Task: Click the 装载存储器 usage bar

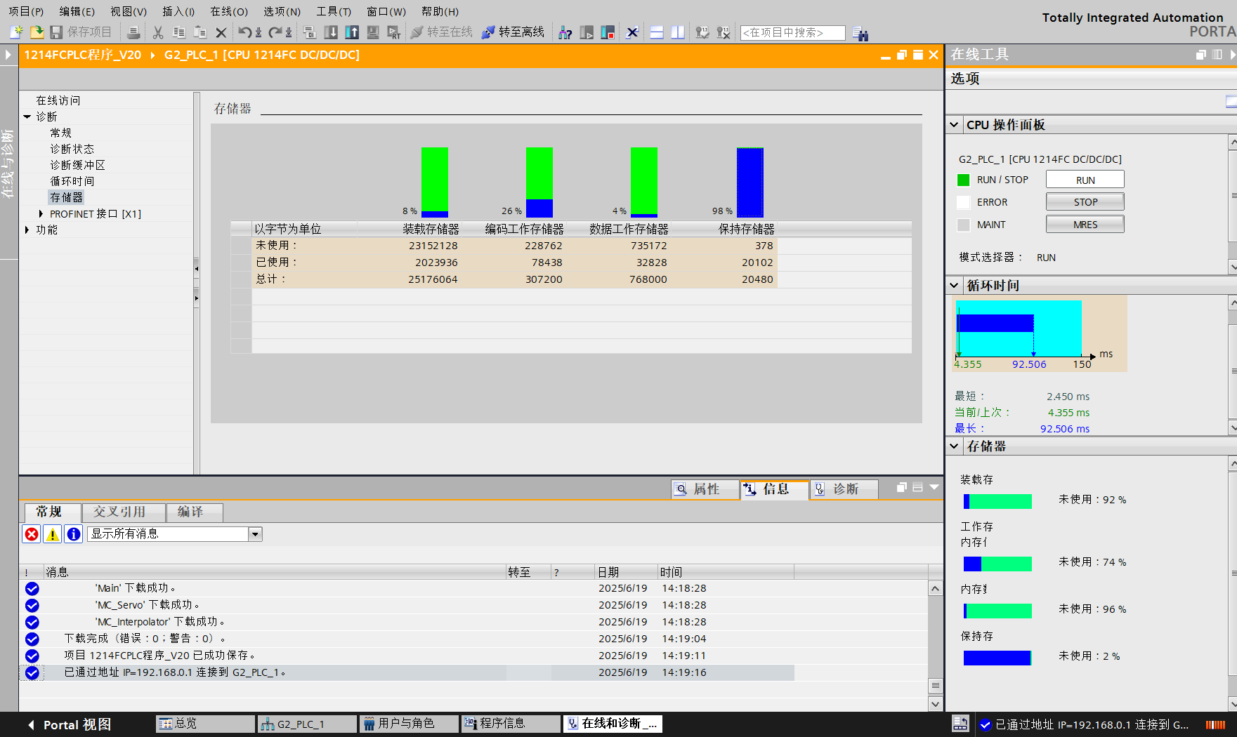Action: tap(434, 182)
